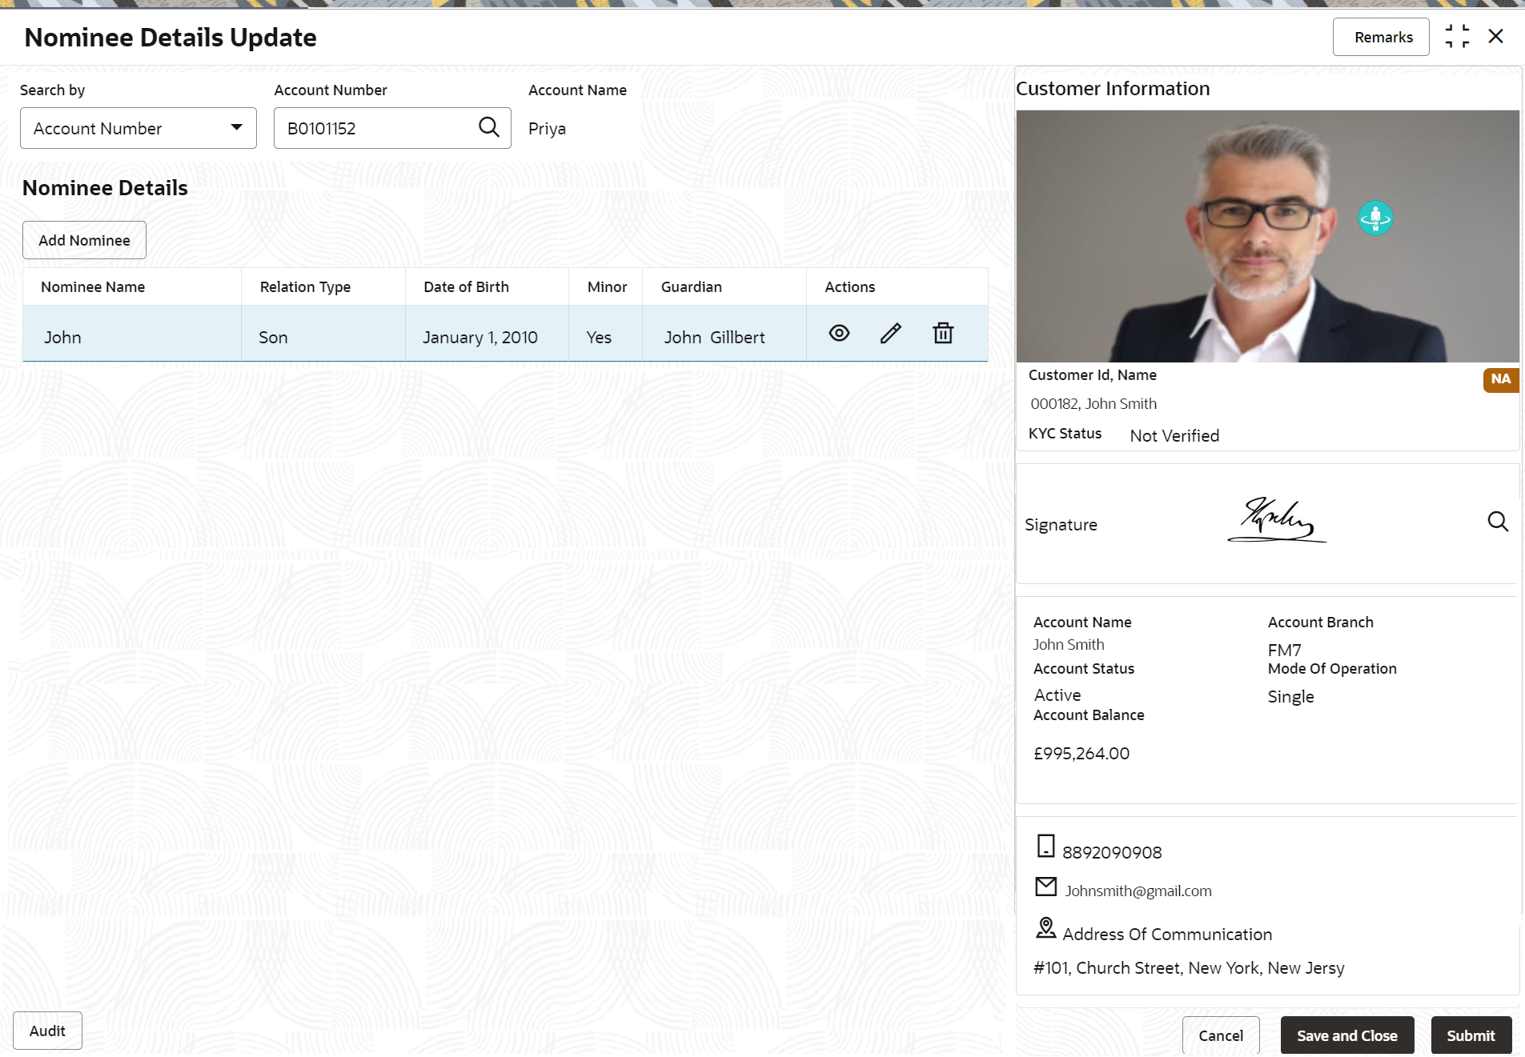Image resolution: width=1525 pixels, height=1057 pixels.
Task: Click address #101, Church Street text
Action: 1189,968
